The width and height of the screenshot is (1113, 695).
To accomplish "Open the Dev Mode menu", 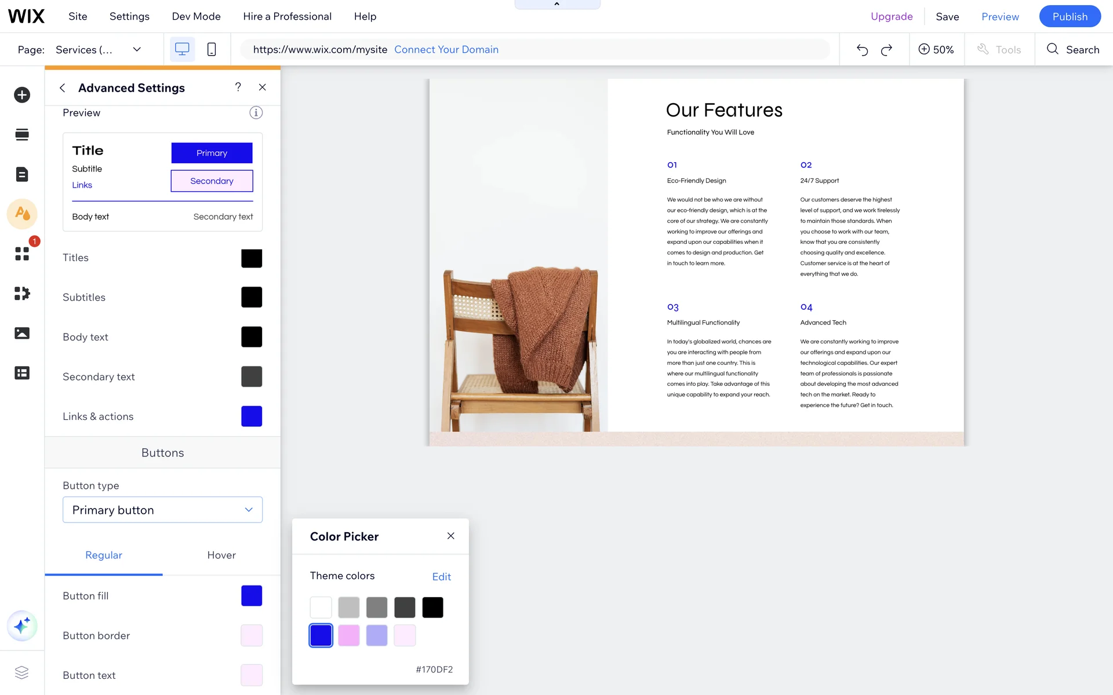I will point(196,16).
